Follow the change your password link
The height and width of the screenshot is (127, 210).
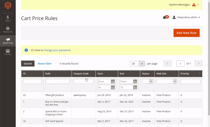pyautogui.click(x=57, y=50)
